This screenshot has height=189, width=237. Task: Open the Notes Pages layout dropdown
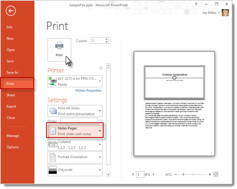click(75, 131)
